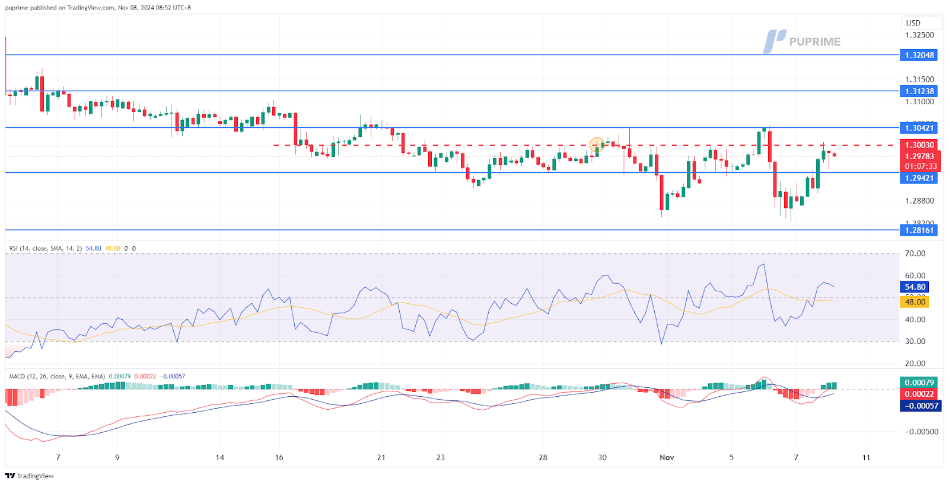Image resolution: width=949 pixels, height=485 pixels.
Task: Select the 1.32048 price level label
Action: coord(919,55)
